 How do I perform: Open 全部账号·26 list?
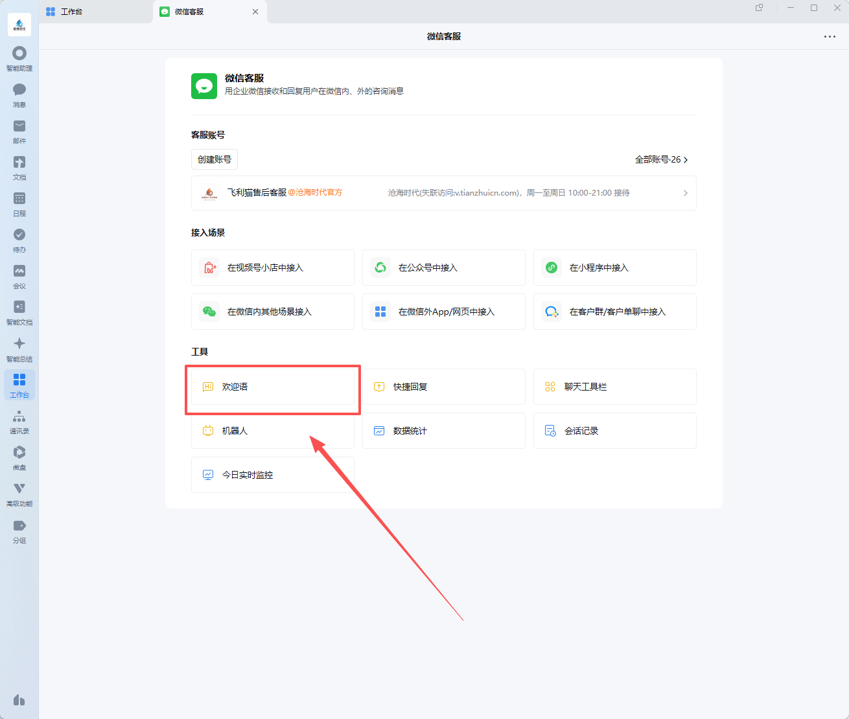pos(661,159)
